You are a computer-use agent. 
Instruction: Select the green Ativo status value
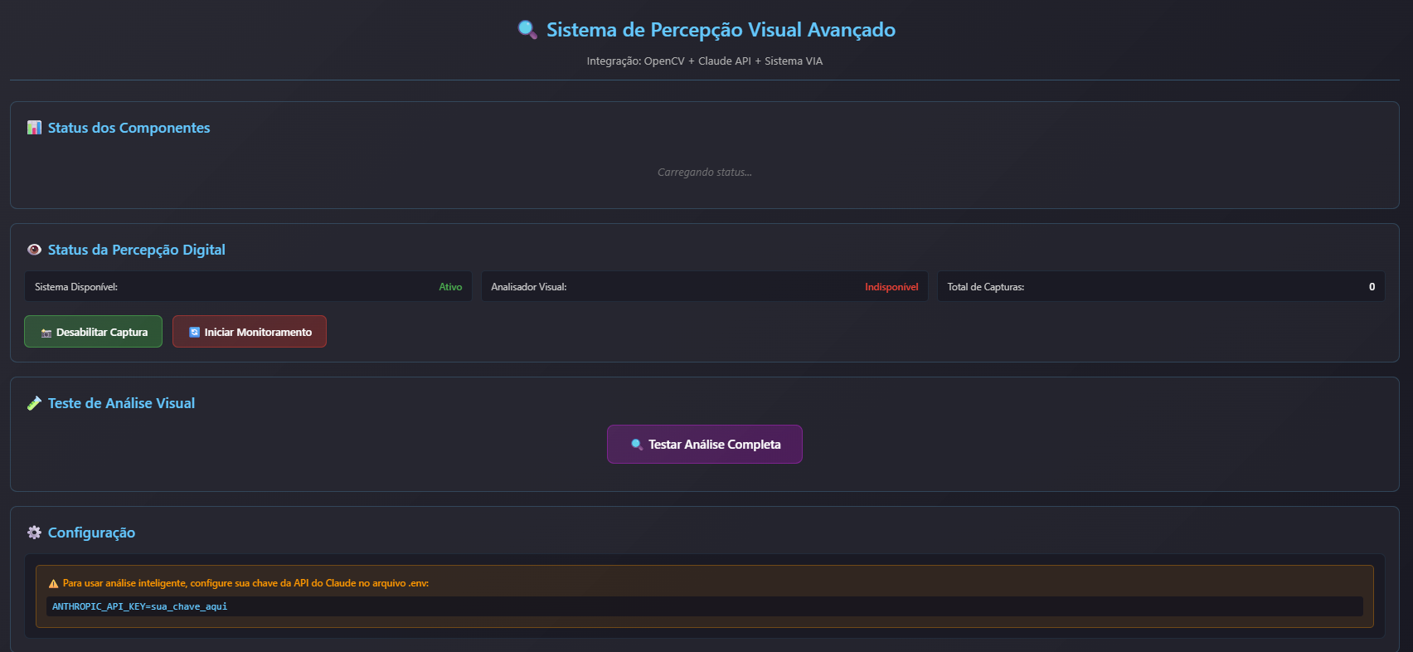pyautogui.click(x=450, y=287)
